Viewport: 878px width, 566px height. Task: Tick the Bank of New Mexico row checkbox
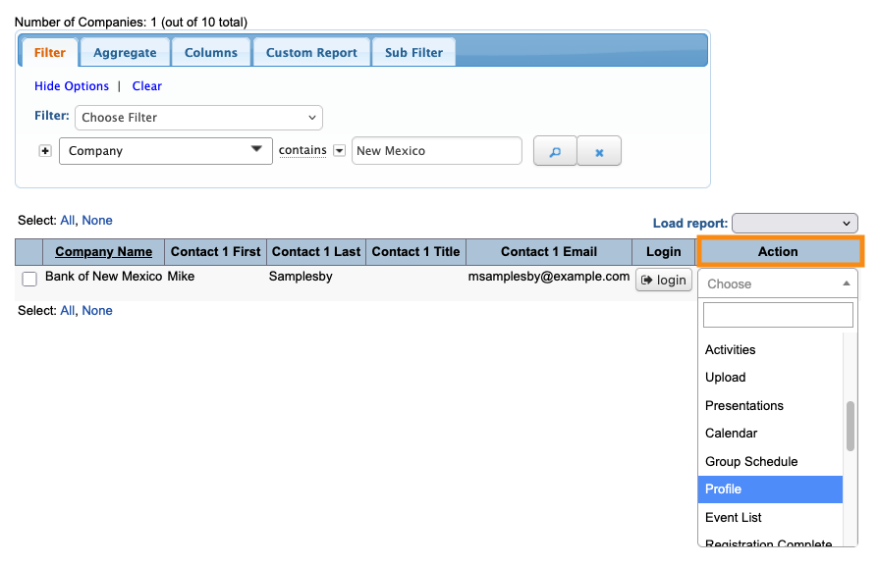point(29,280)
